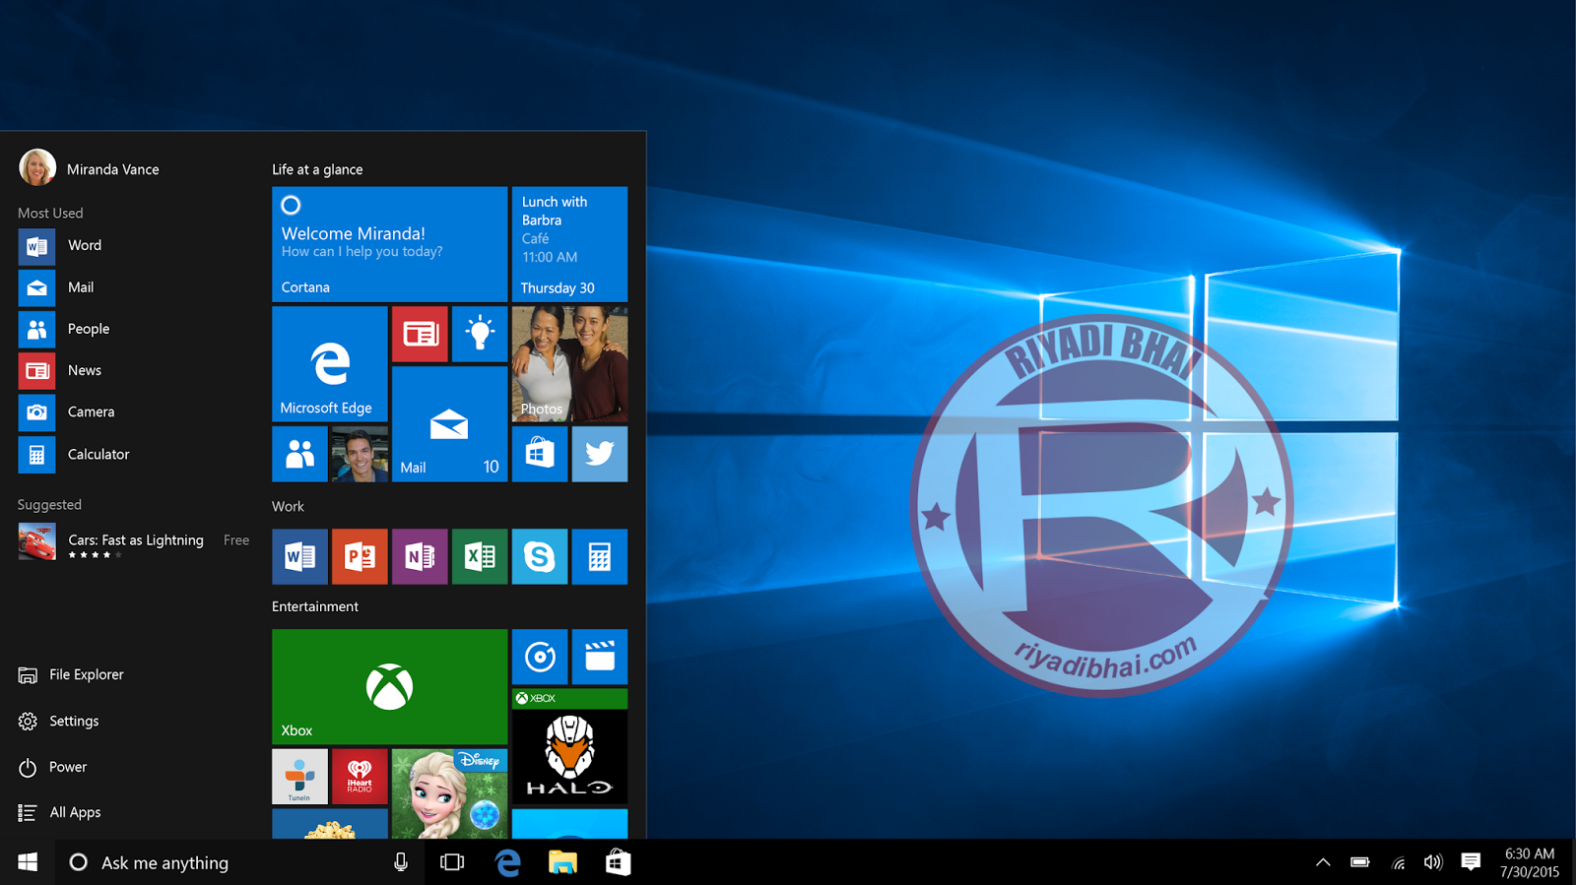Launch the Excel tile in the Work group
The image size is (1576, 885).
pos(480,556)
